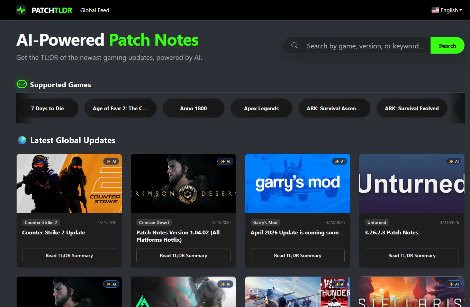Click the 4/24/2026 date on Counter-Strike 2 card
Screen dimensions: 470x307
click(107, 222)
